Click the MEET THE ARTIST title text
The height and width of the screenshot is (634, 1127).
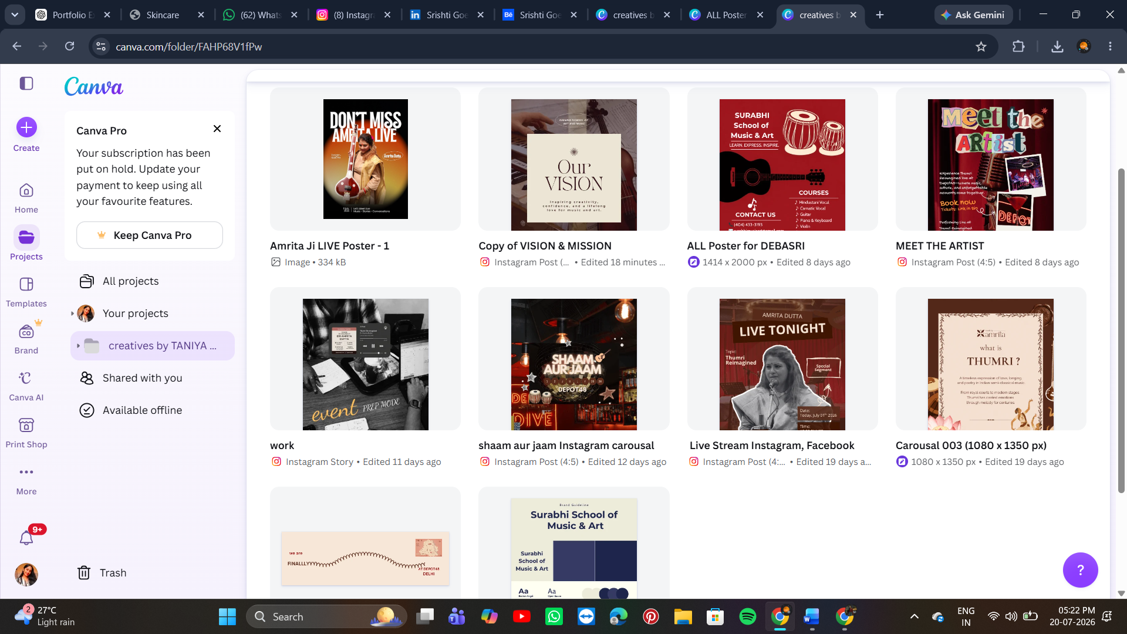[940, 246]
